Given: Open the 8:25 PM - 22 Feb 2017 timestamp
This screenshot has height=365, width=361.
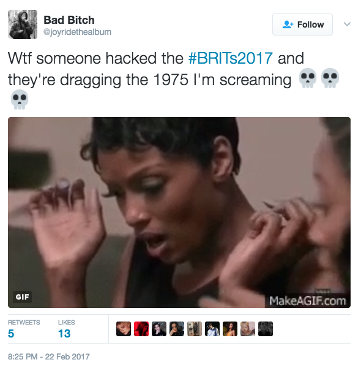Looking at the screenshot, I should [x=48, y=356].
